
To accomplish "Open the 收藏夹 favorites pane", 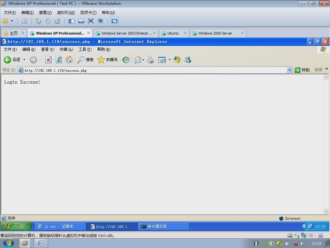I will tap(108, 60).
